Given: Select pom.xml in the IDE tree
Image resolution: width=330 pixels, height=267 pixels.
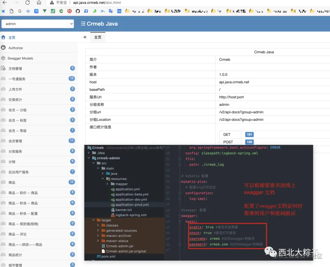Looking at the screenshot, I should click(108, 256).
